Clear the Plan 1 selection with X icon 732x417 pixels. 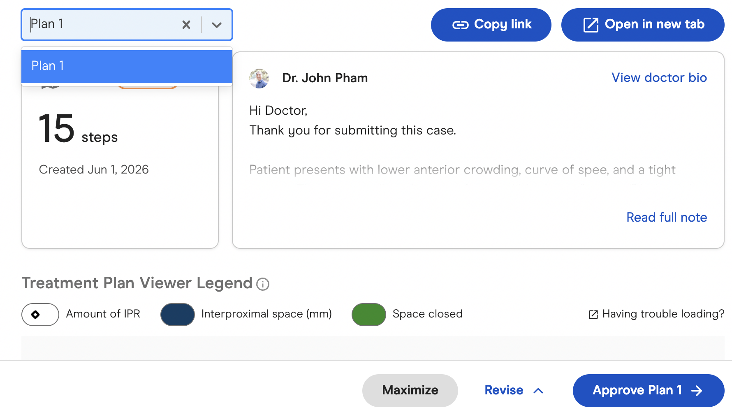tap(186, 25)
